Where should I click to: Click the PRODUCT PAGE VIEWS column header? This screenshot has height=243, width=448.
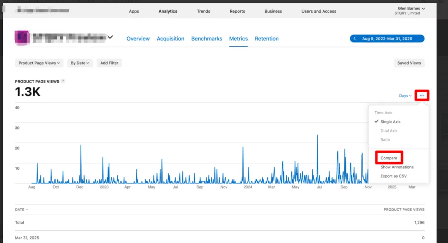[x=404, y=209]
